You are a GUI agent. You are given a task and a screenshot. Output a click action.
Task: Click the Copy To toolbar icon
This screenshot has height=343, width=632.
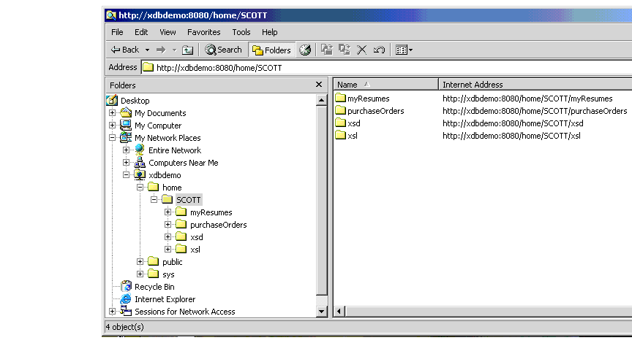point(344,50)
